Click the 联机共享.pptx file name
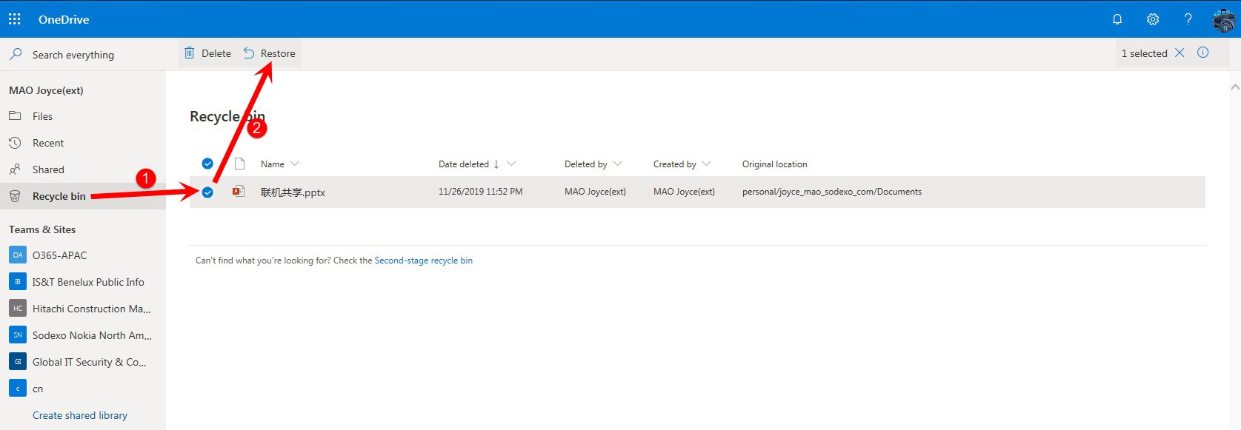Image resolution: width=1241 pixels, height=430 pixels. pyautogui.click(x=293, y=192)
